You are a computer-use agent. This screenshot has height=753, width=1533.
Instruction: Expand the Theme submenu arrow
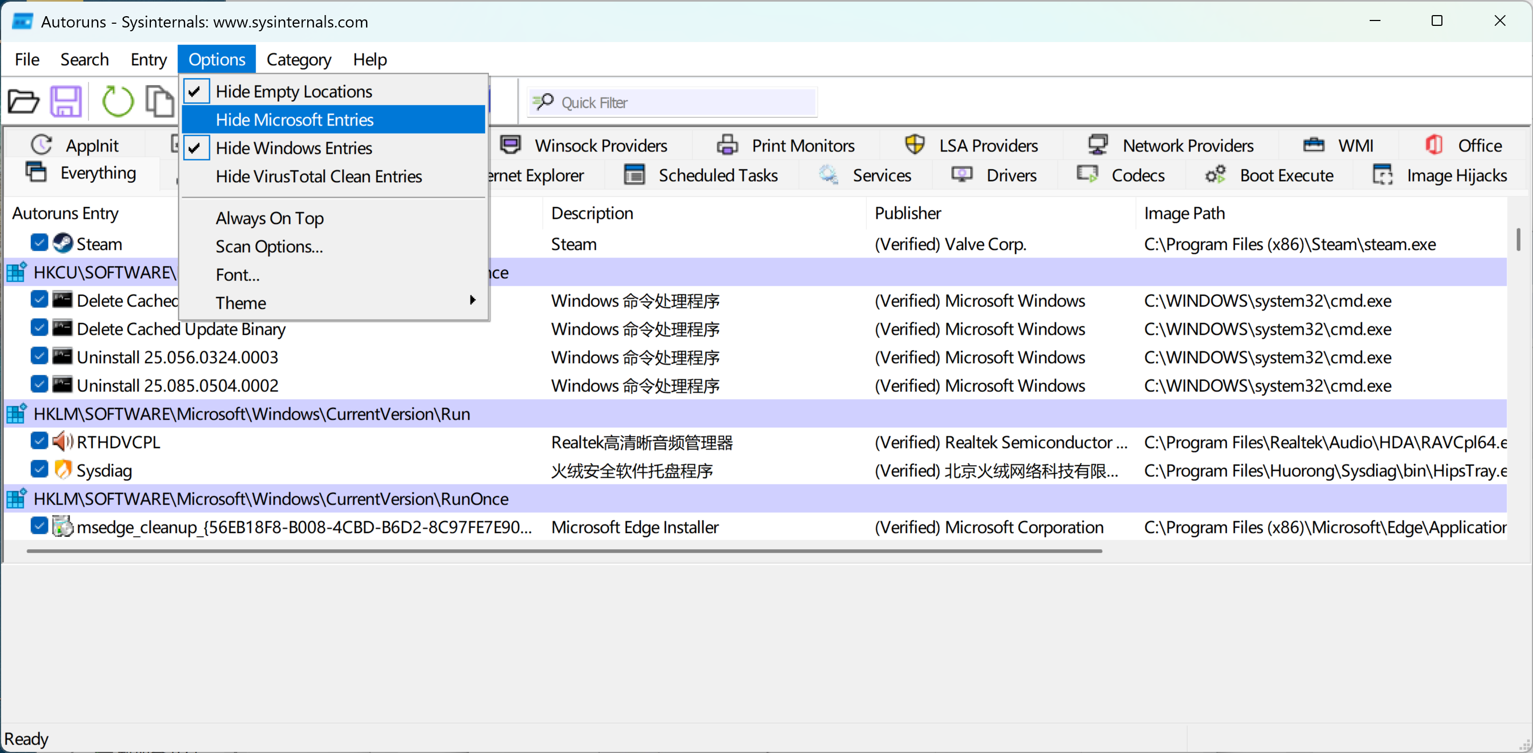pyautogui.click(x=473, y=299)
